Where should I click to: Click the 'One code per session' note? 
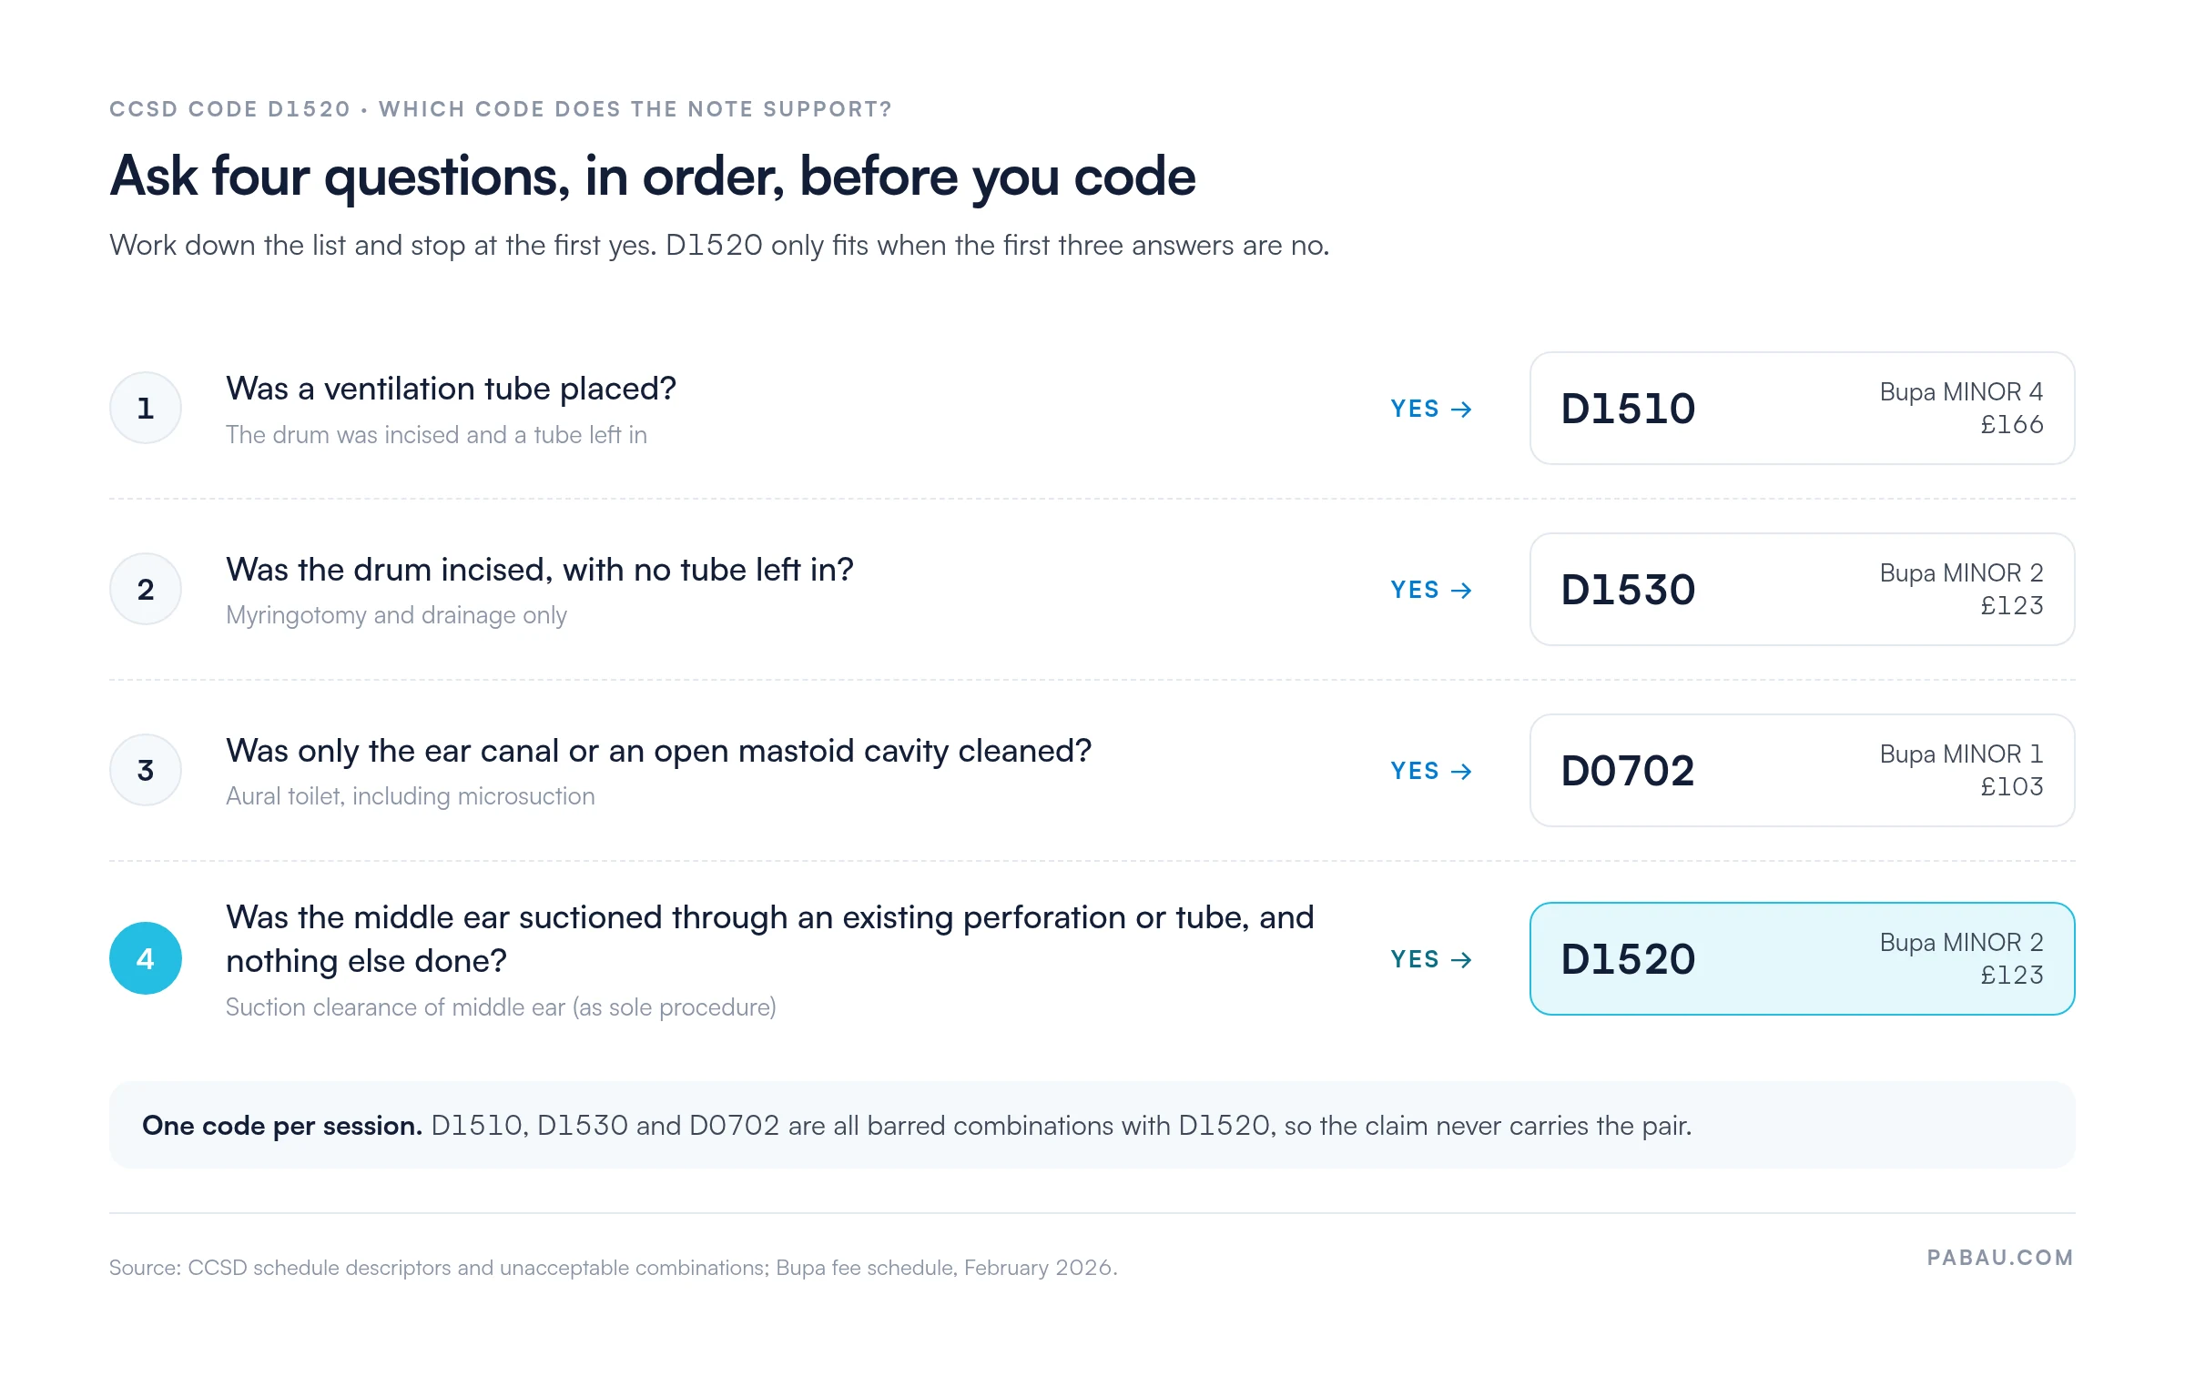point(1092,1126)
